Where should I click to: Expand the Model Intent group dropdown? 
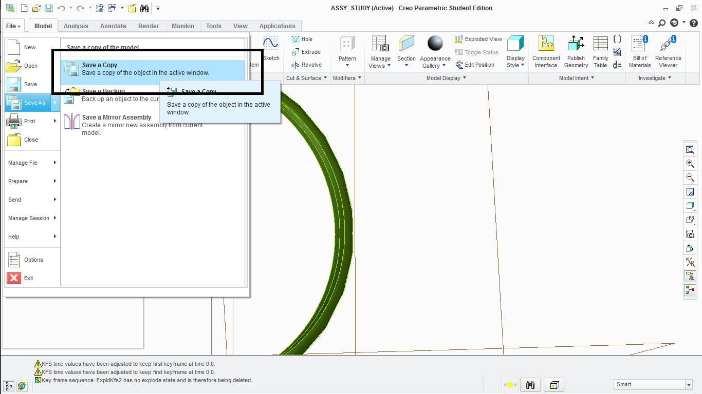coord(577,78)
